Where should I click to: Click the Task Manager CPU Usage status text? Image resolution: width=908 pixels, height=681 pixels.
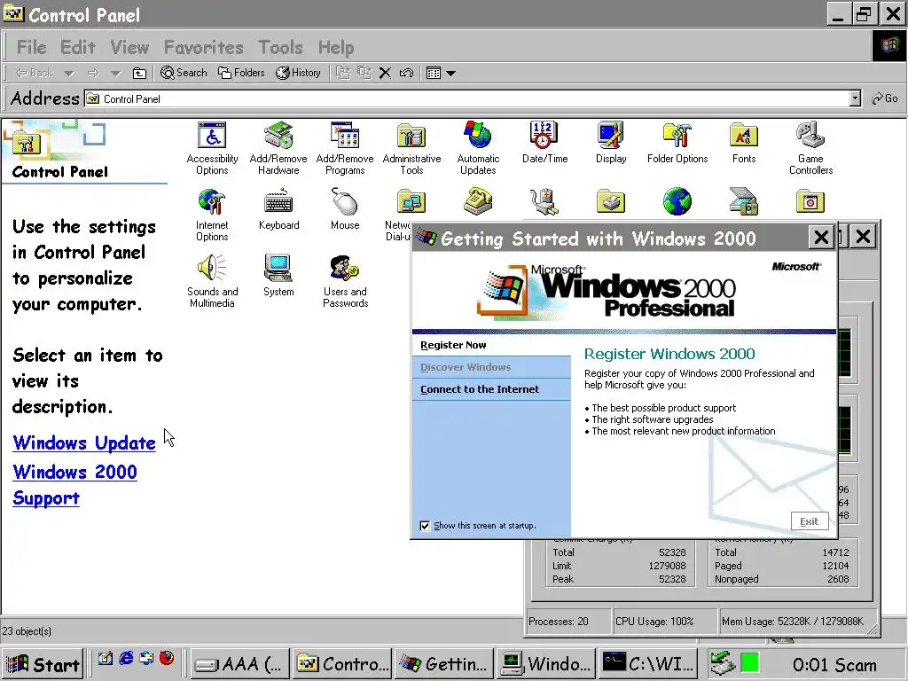[654, 622]
